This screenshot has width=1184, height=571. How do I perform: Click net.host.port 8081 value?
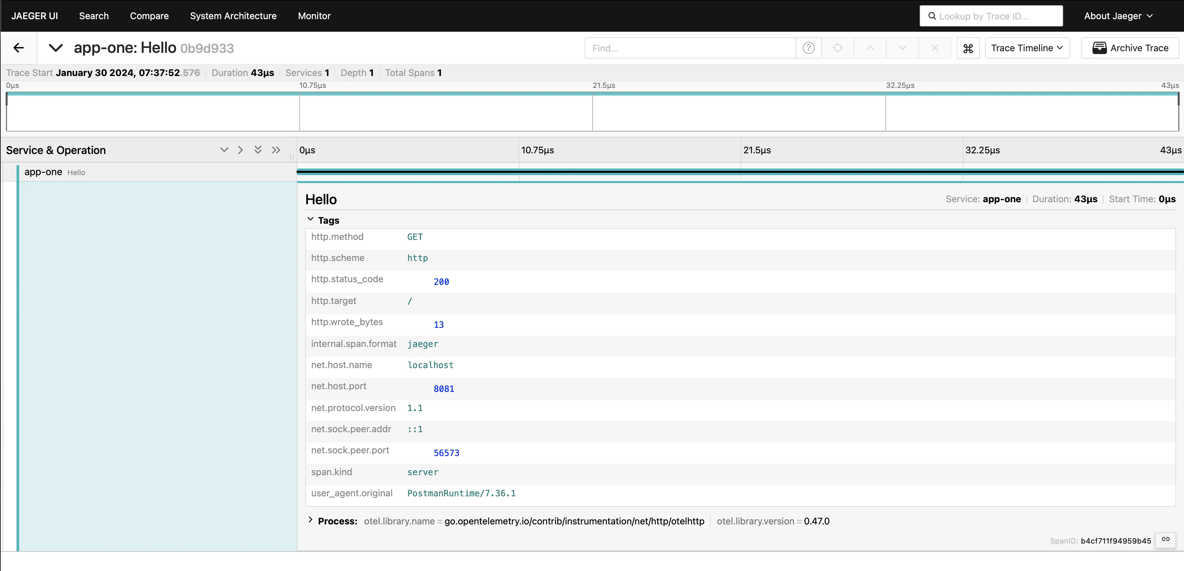tap(444, 389)
